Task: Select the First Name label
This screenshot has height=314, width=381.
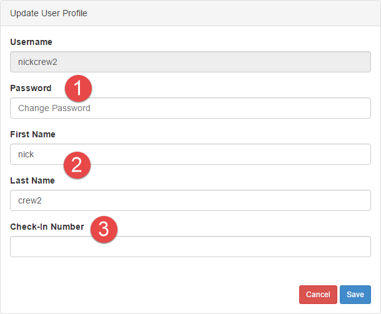Action: click(x=32, y=134)
